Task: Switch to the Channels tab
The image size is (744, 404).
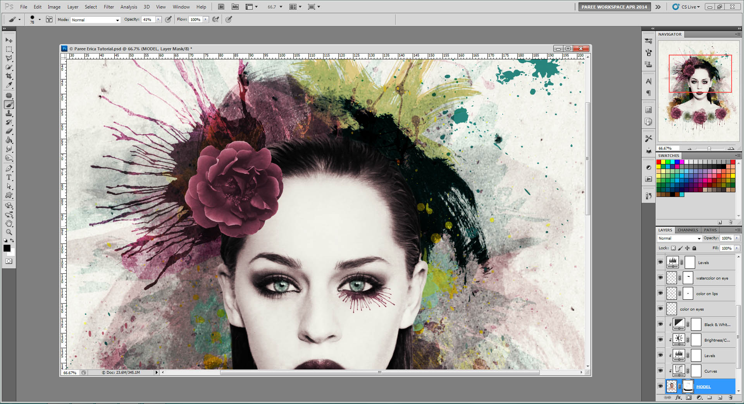Action: 687,230
